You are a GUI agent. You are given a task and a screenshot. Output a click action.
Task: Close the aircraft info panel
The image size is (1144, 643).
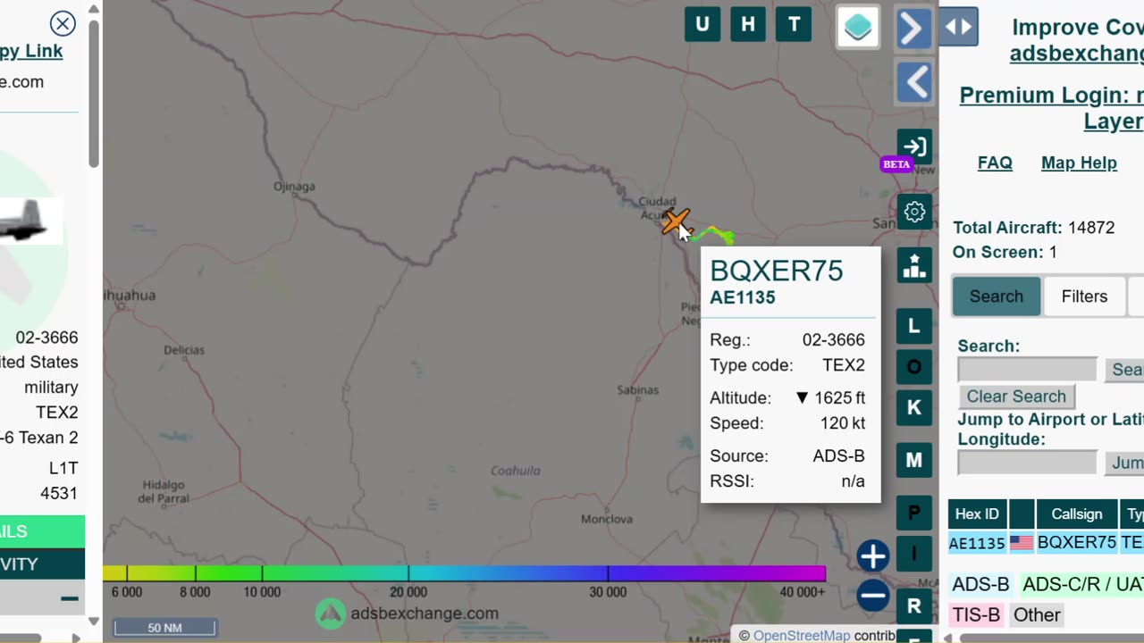(x=63, y=23)
